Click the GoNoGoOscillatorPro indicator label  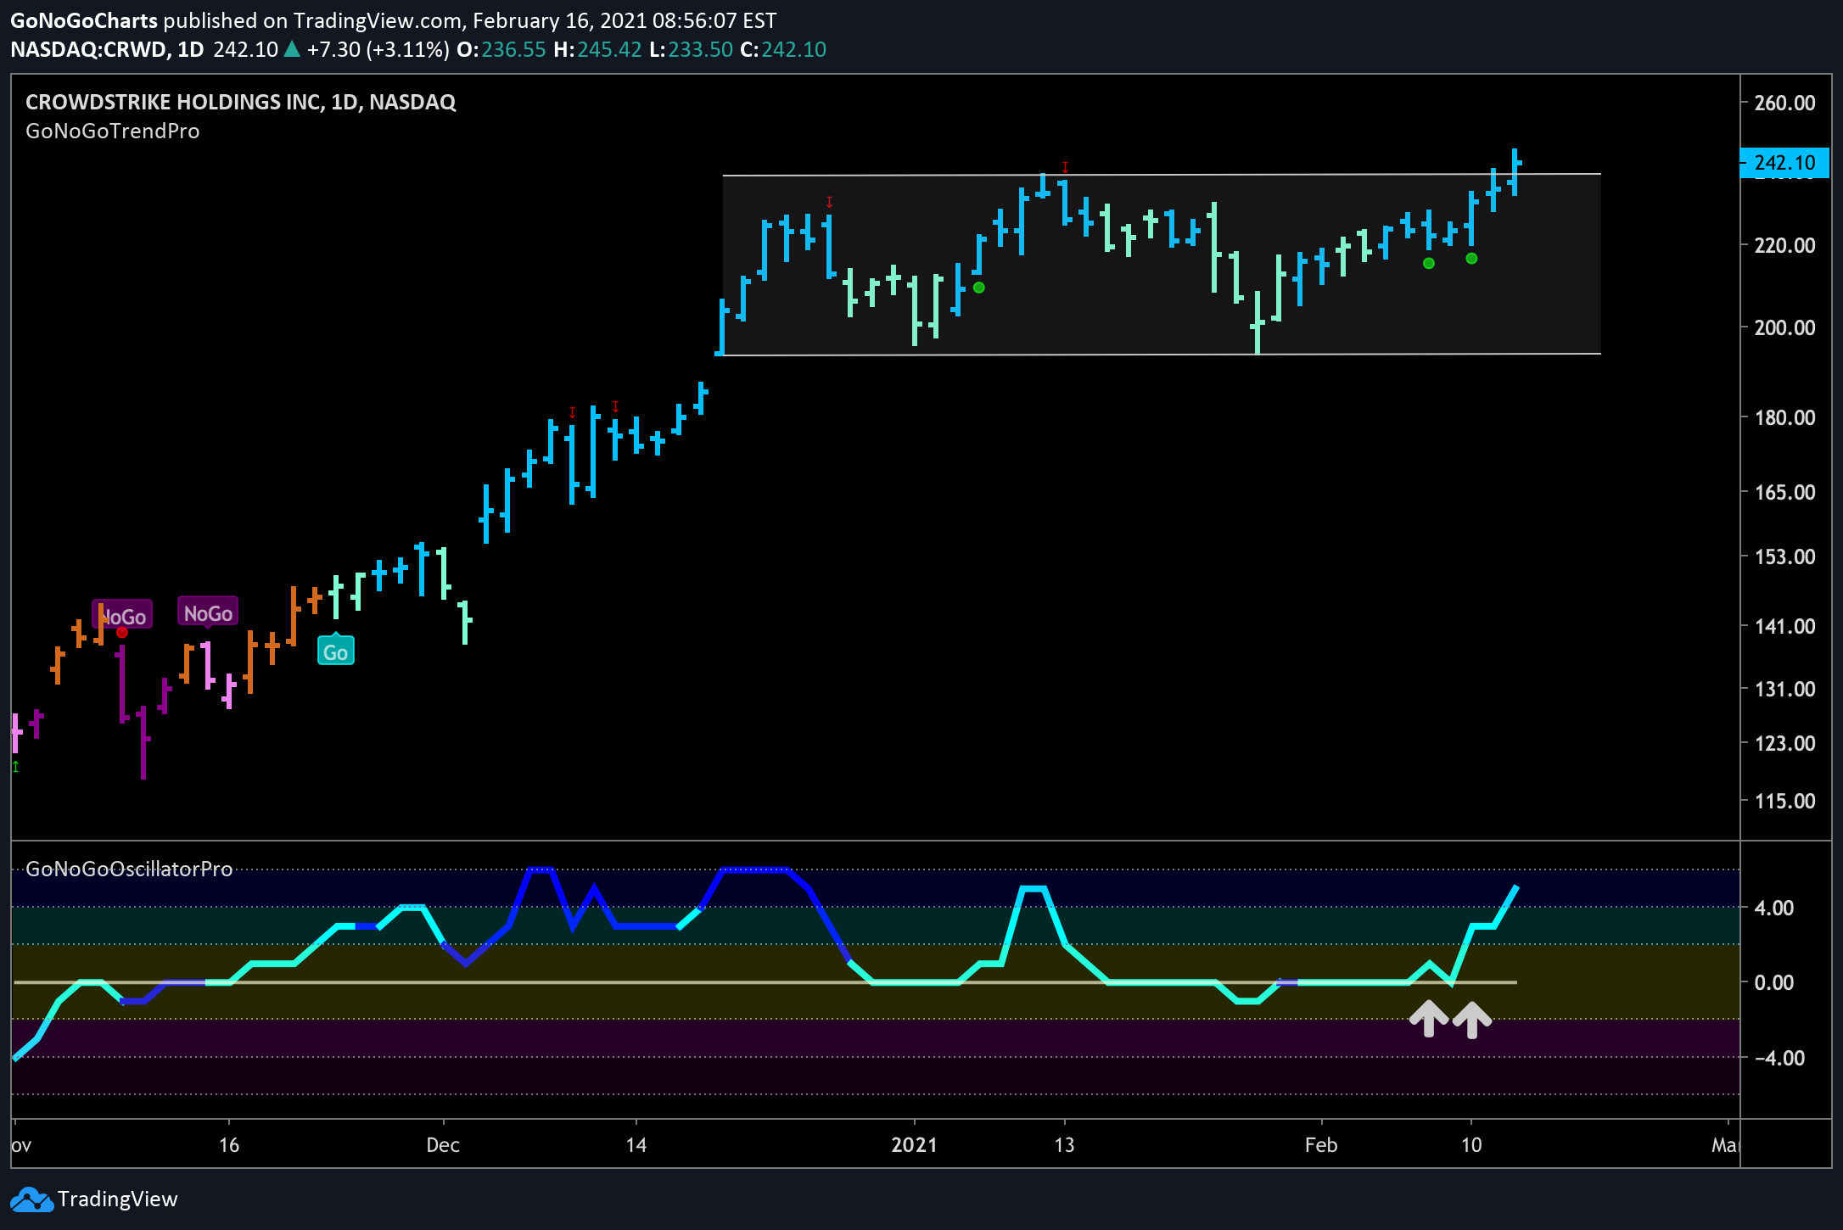pyautogui.click(x=129, y=869)
